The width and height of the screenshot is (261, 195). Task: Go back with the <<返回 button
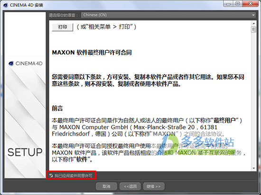pos(130,186)
